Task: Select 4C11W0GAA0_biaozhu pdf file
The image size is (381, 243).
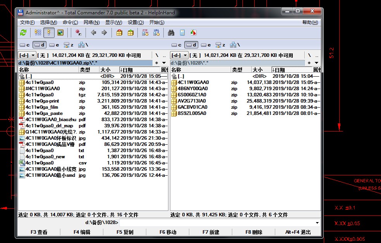Action: coord(93,120)
